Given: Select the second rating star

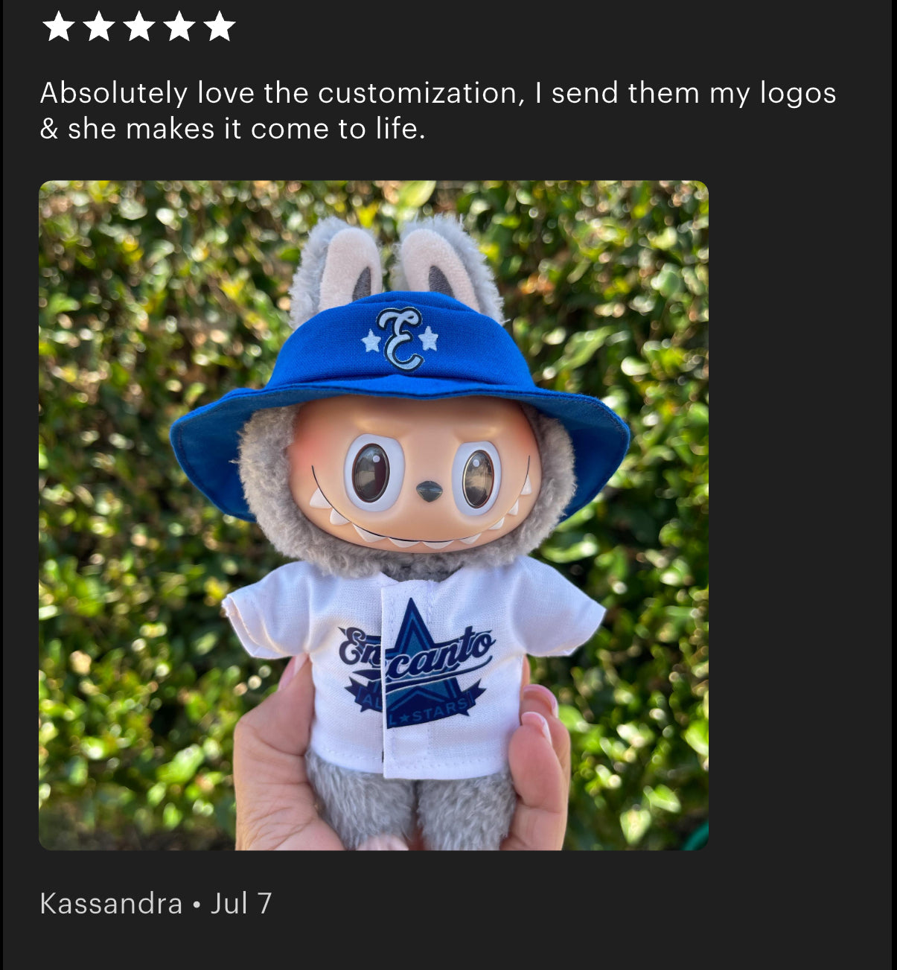Looking at the screenshot, I should click(98, 27).
